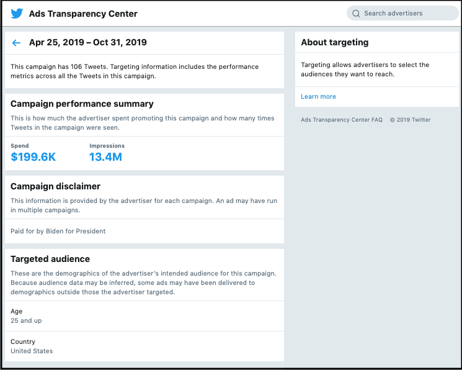Click the 25 and up age value
Viewport: 462px width, 370px height.
26,321
